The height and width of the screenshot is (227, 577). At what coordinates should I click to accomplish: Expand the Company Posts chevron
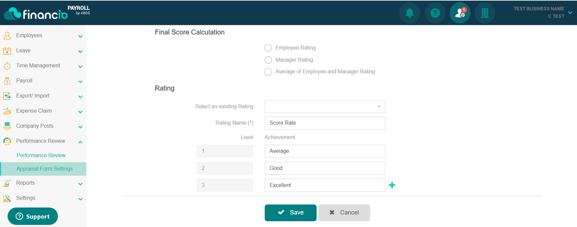[x=80, y=127]
